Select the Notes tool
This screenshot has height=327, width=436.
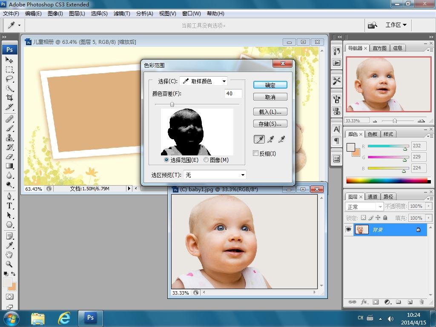click(9, 236)
